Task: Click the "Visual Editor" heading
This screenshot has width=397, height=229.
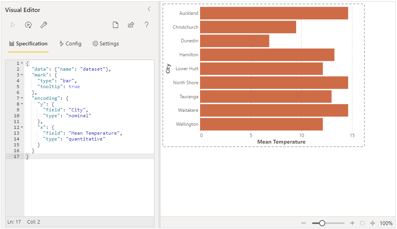Action: (22, 10)
